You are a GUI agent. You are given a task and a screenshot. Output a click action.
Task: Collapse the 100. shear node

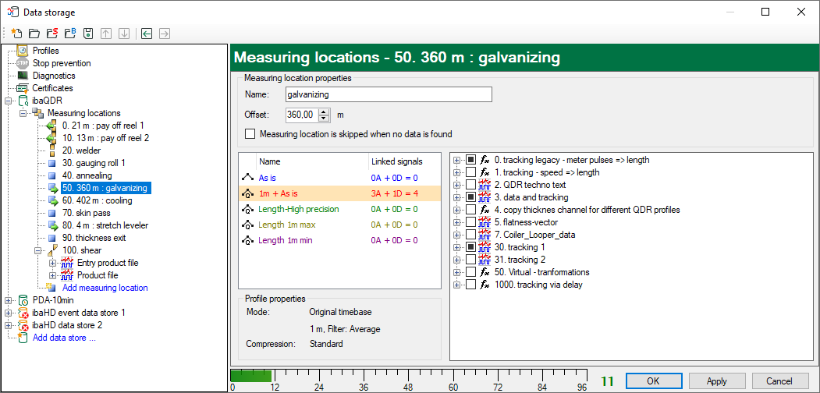37,250
